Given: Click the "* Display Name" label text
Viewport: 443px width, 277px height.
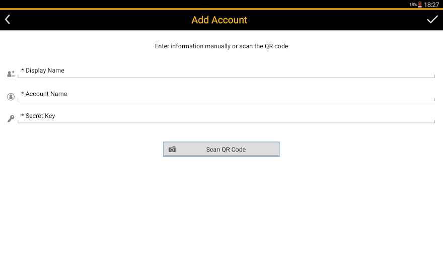Looking at the screenshot, I should click(43, 71).
